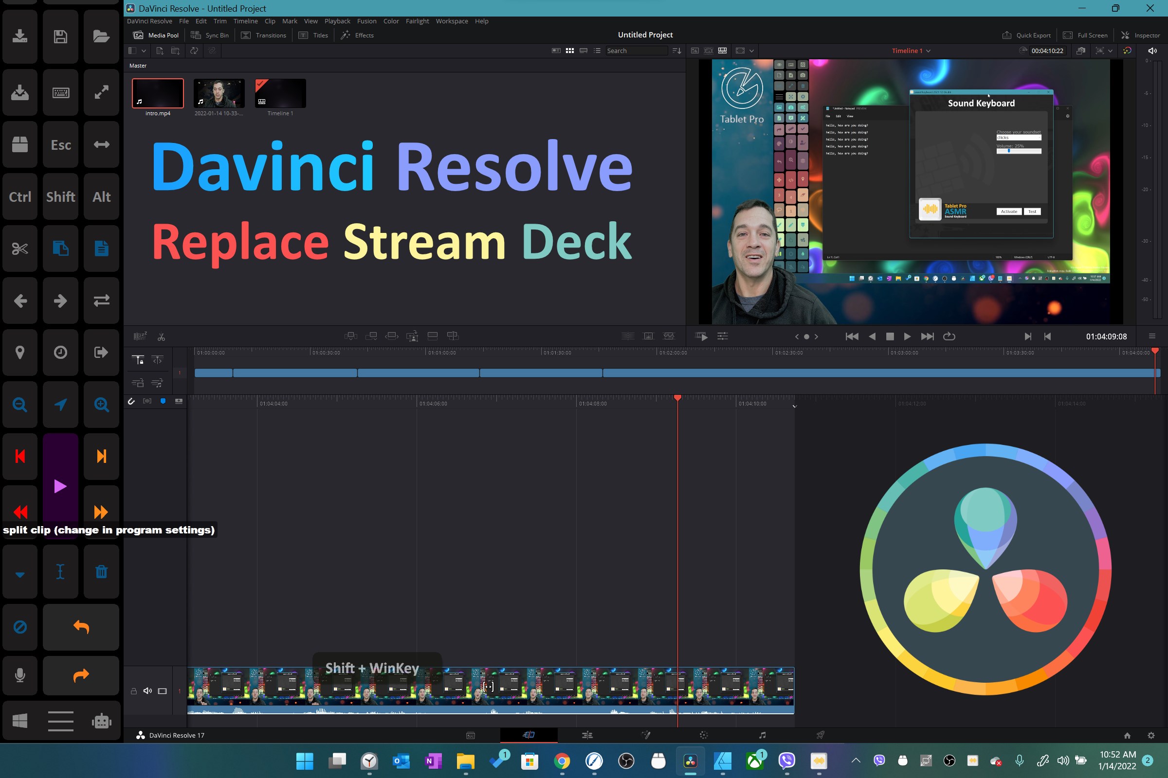Open the Fusion menu
This screenshot has width=1168, height=778.
(x=366, y=21)
